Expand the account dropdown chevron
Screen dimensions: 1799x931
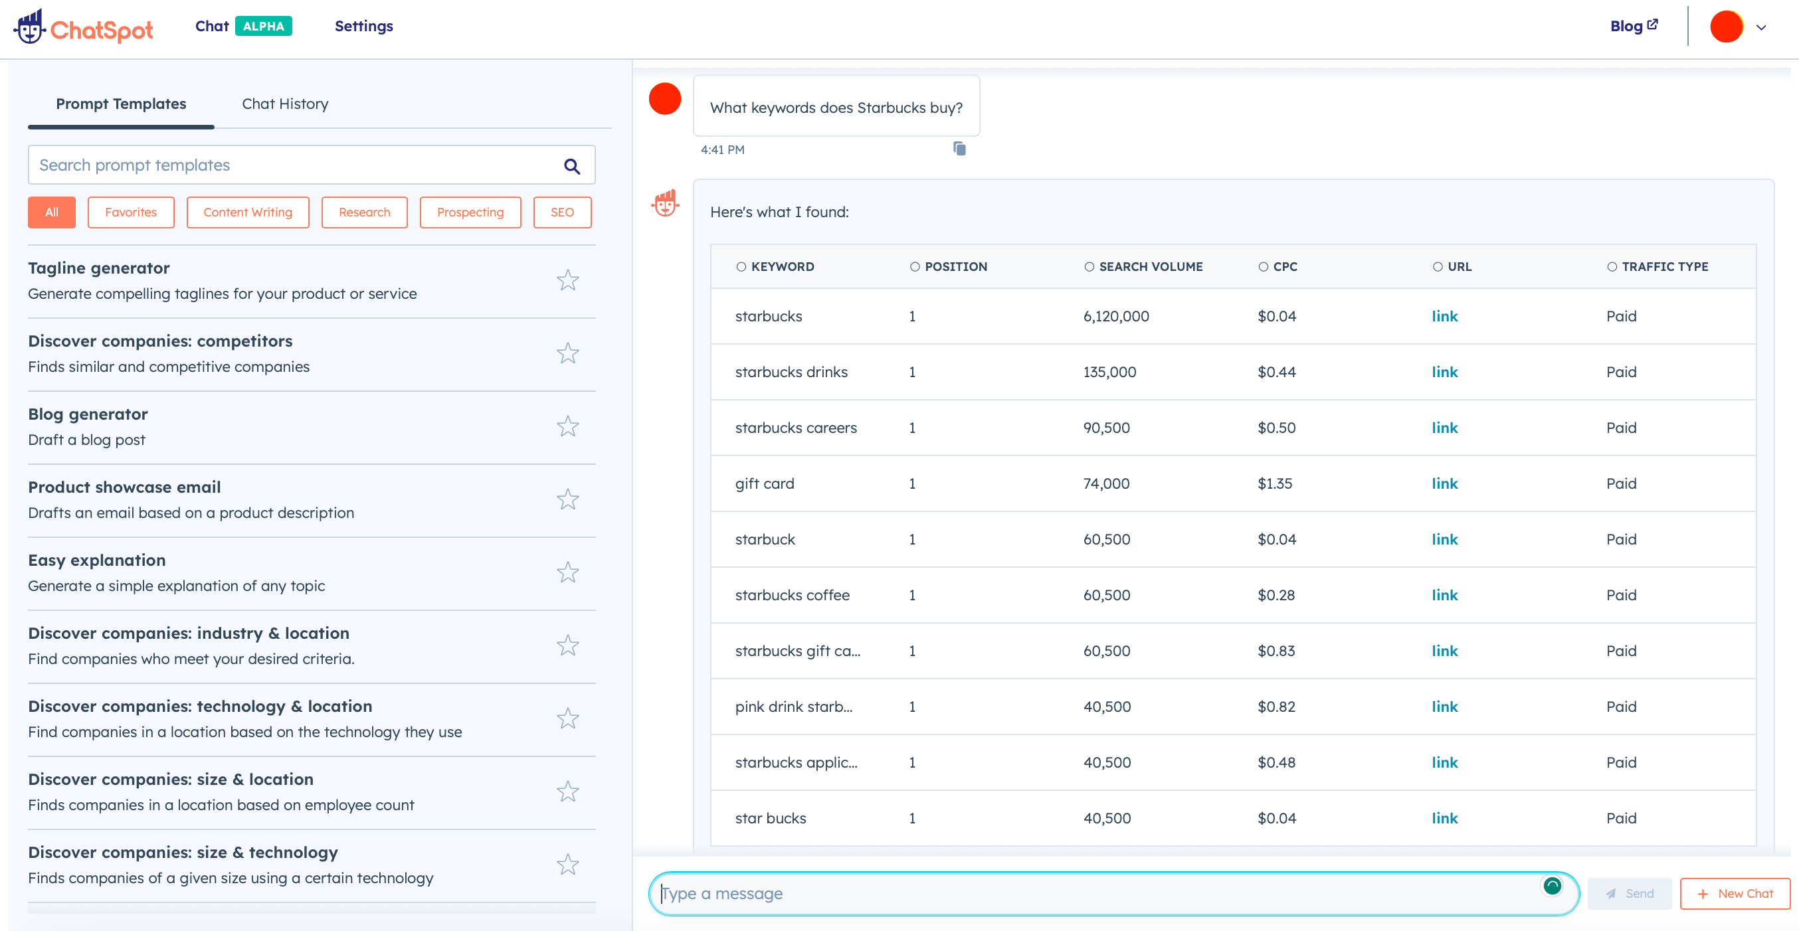(1761, 28)
